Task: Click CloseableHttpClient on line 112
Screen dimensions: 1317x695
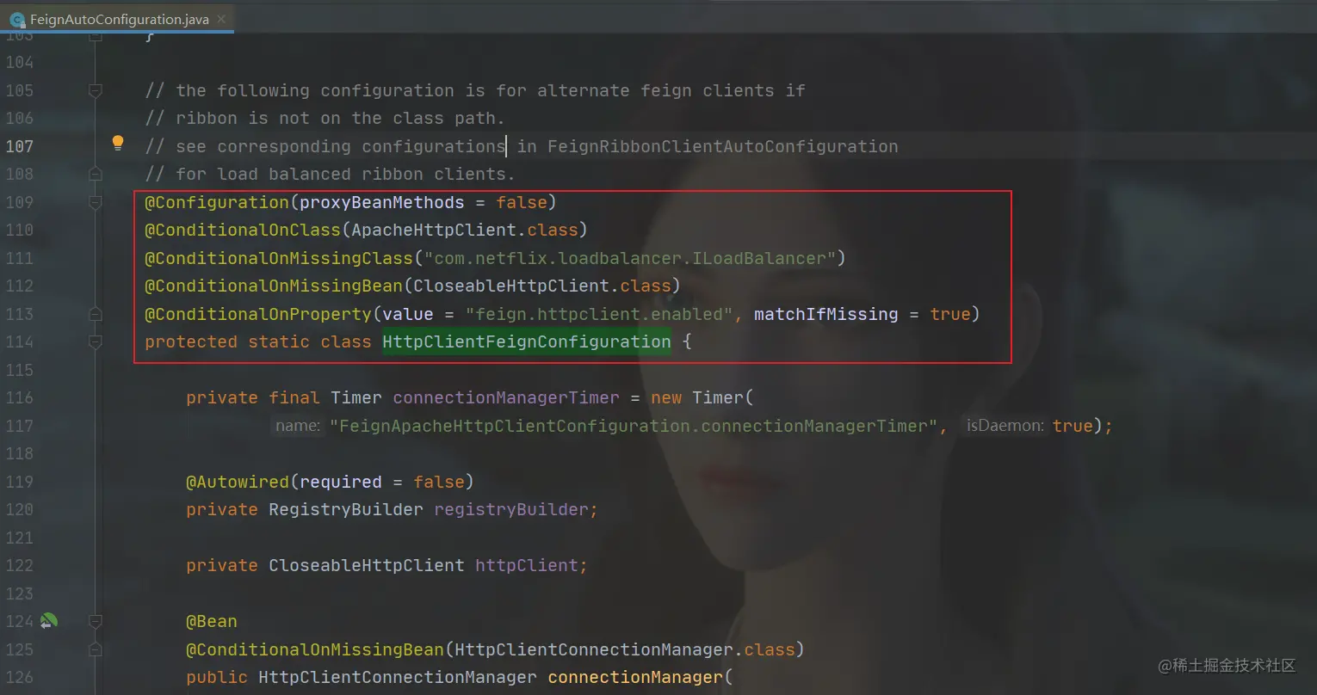Action: (511, 286)
